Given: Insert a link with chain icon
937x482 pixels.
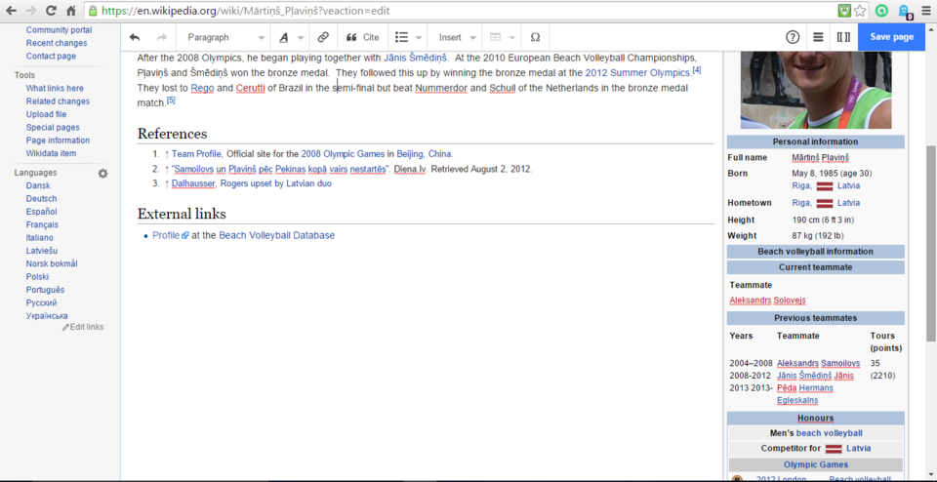Looking at the screenshot, I should click(x=323, y=37).
